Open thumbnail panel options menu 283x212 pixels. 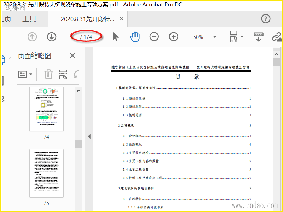pos(25,74)
